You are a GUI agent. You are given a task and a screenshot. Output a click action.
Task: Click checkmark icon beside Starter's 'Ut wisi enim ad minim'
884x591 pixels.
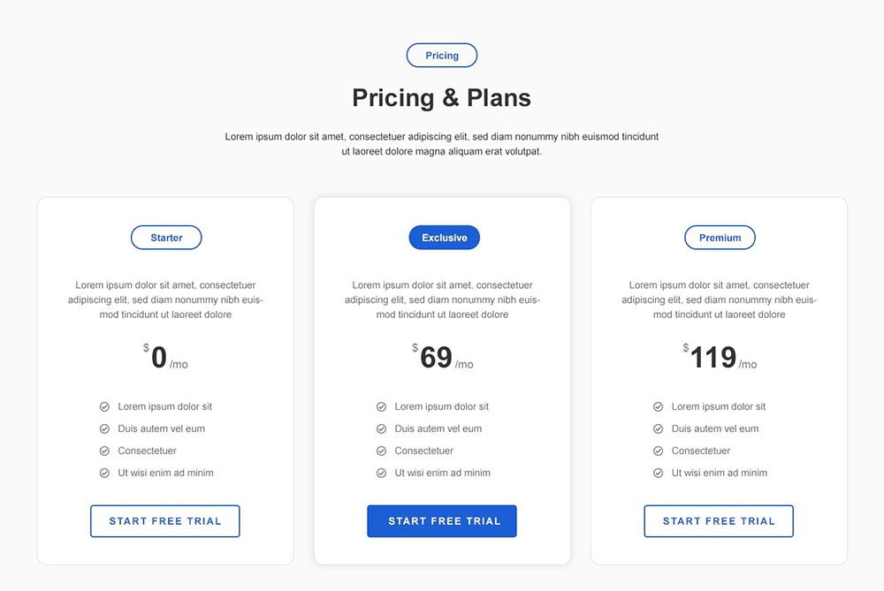(x=104, y=474)
